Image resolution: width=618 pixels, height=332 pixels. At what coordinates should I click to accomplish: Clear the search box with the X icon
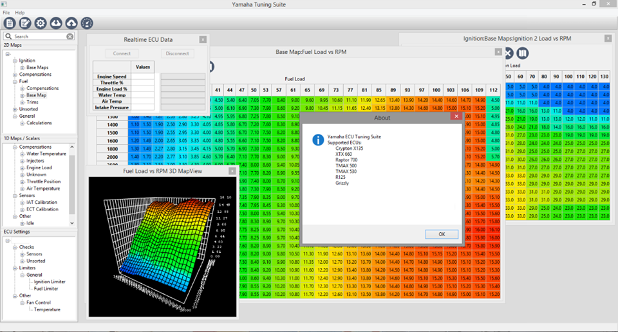tap(70, 36)
